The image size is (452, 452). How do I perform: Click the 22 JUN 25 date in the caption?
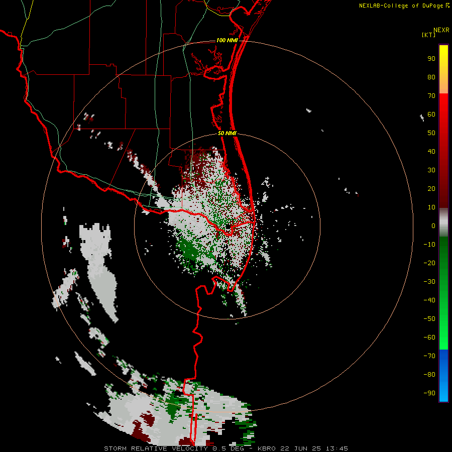[301, 448]
